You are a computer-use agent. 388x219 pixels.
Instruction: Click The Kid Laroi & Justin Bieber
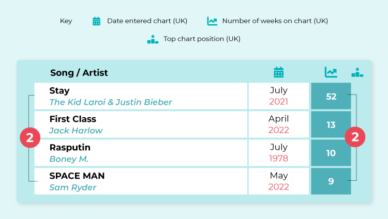pyautogui.click(x=111, y=102)
